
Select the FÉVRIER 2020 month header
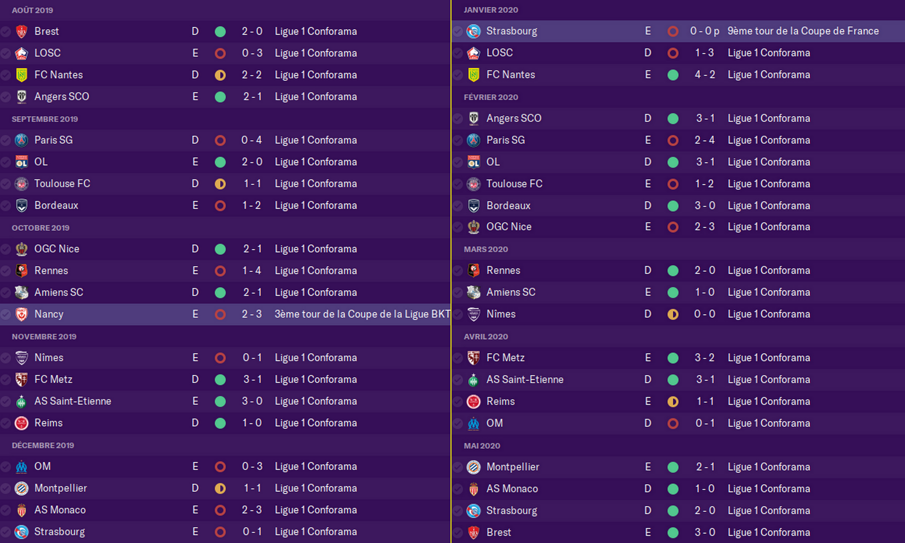[491, 97]
